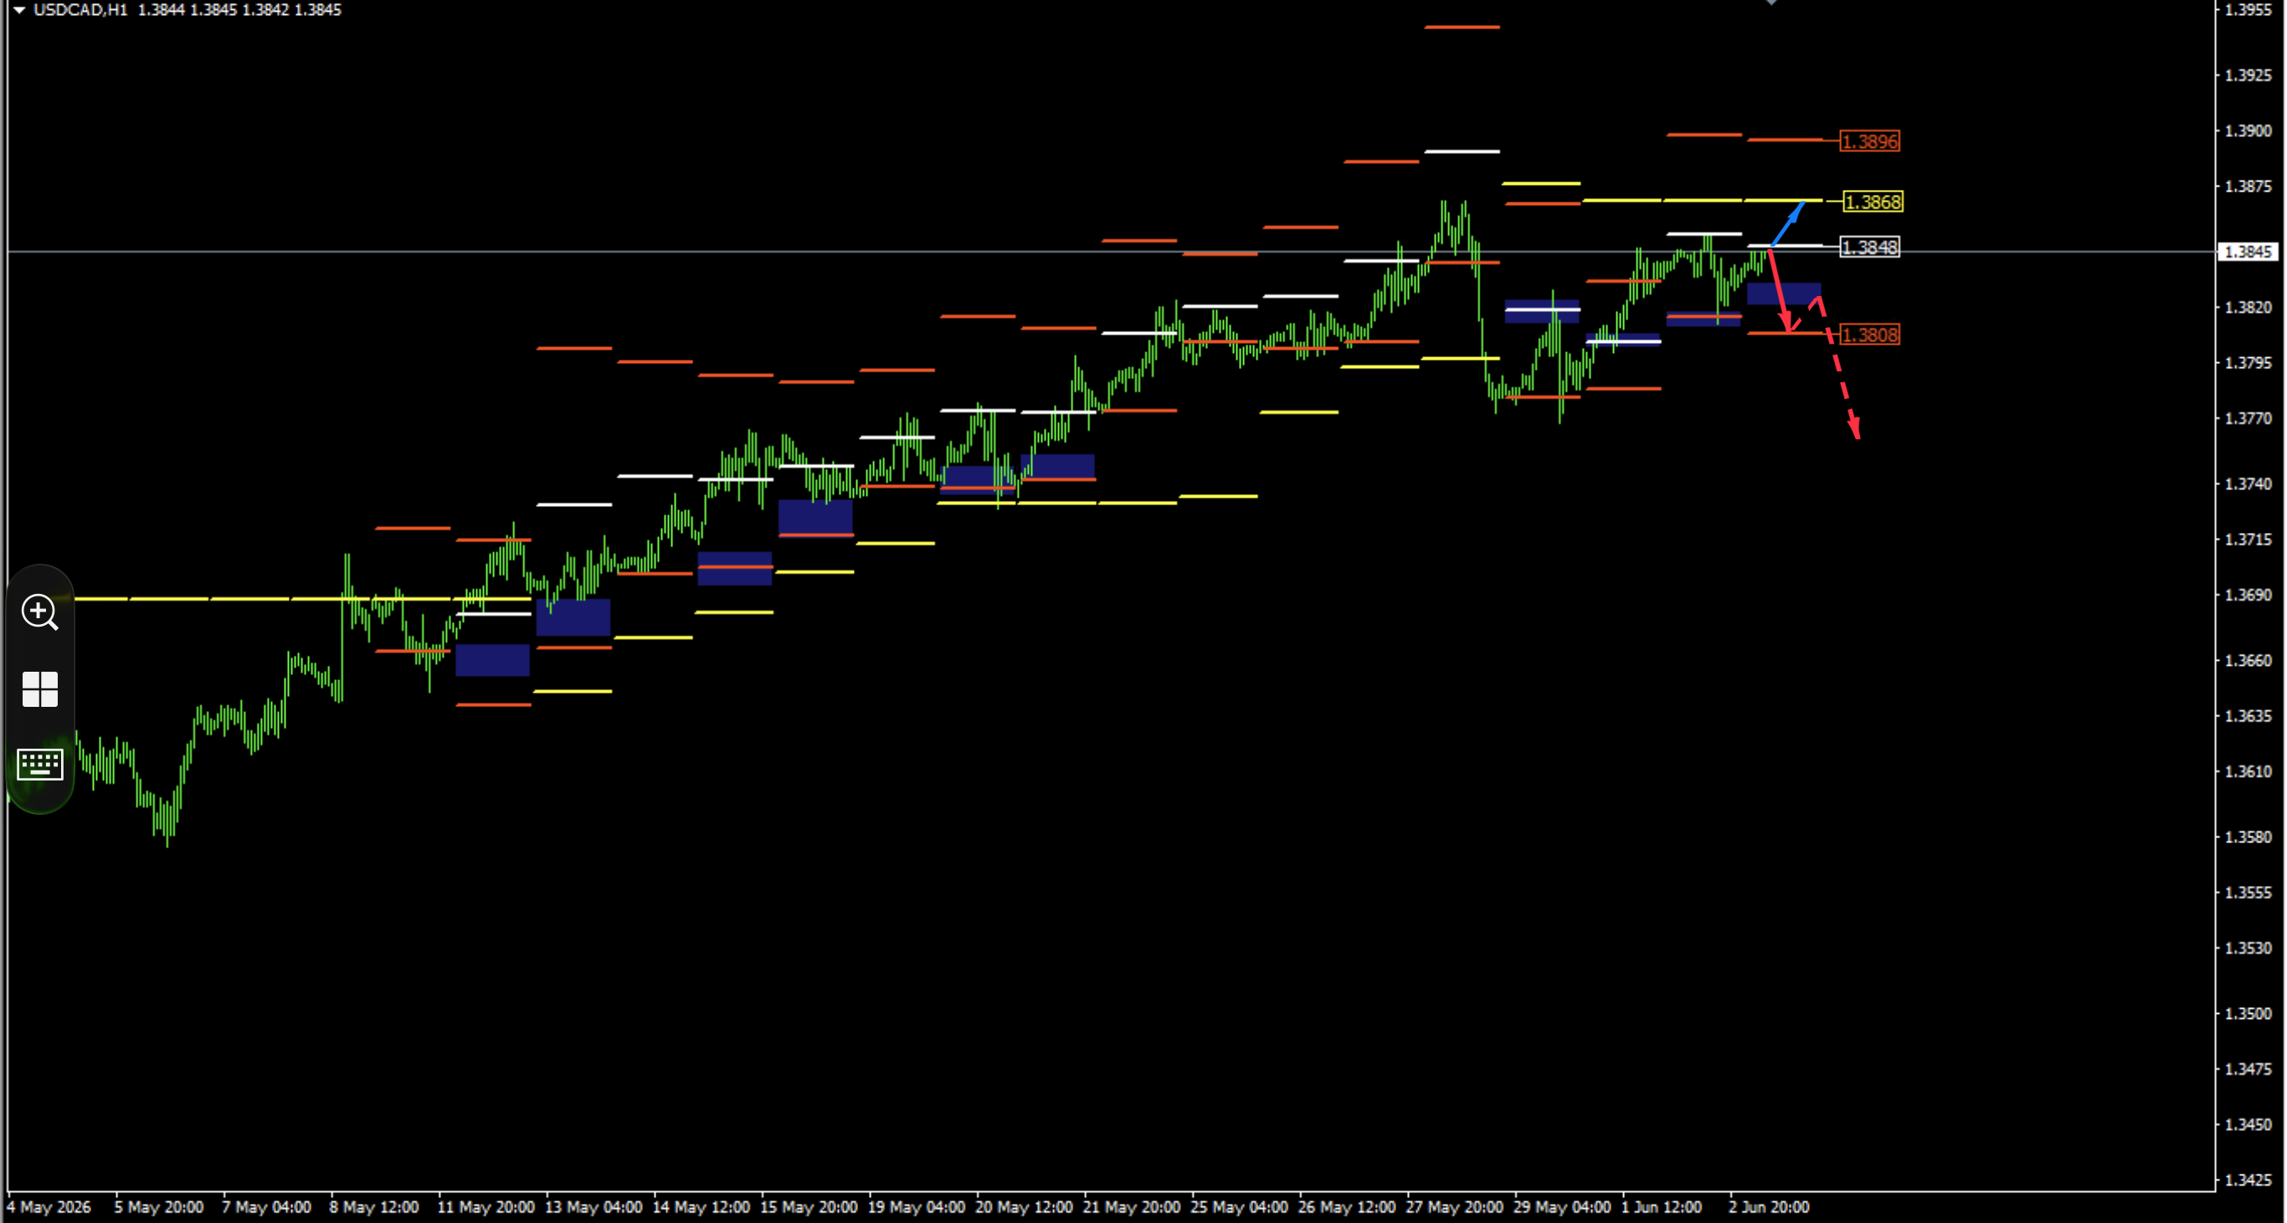Click the current price tag 1.3845

(2248, 252)
